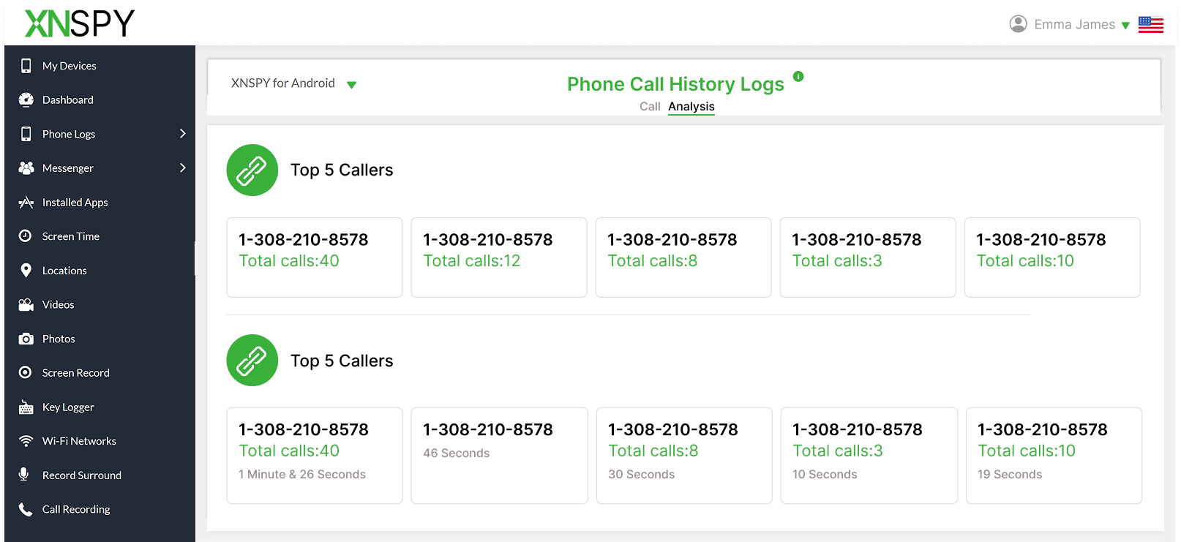Viewport: 1181px width, 542px height.
Task: Open the Call Recording phone icon
Action: (26, 509)
